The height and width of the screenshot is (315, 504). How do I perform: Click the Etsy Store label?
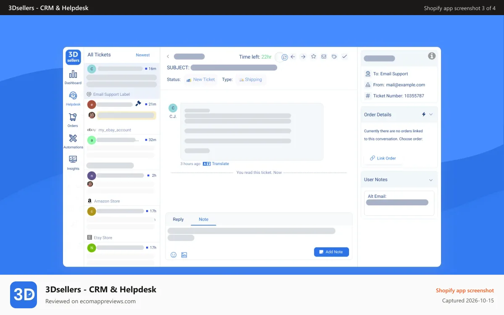point(103,238)
